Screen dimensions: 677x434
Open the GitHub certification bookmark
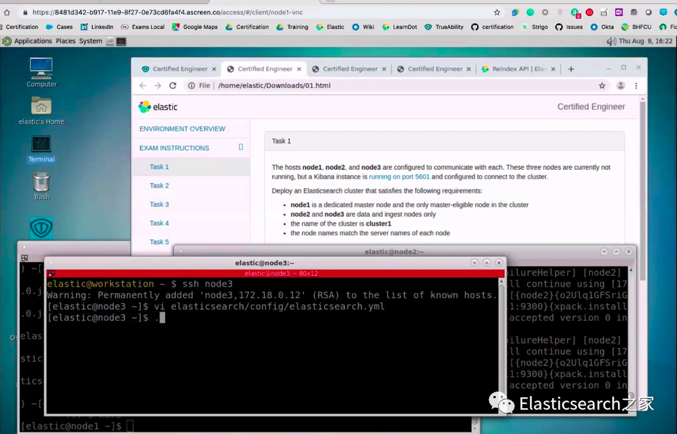pos(492,27)
